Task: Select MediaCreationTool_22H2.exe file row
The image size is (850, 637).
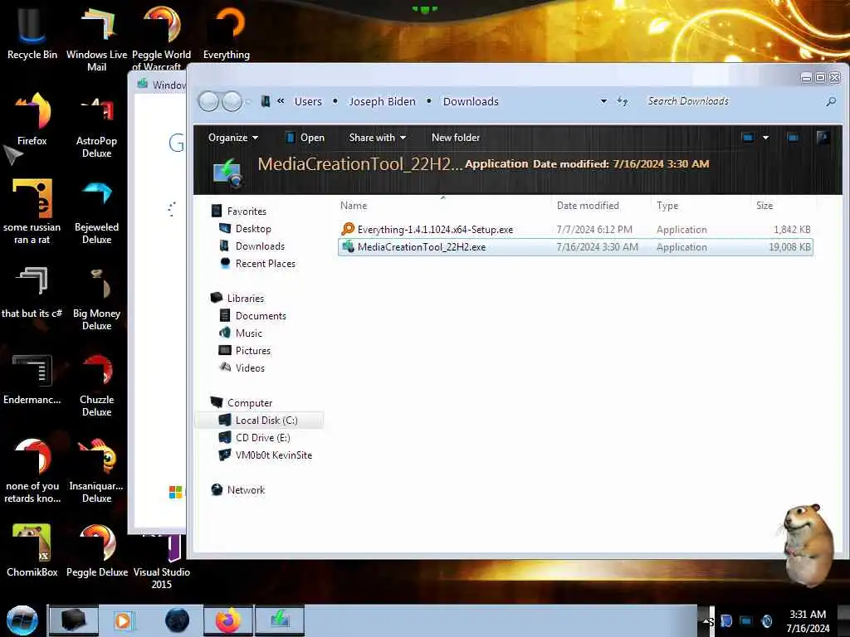Action: pos(575,247)
